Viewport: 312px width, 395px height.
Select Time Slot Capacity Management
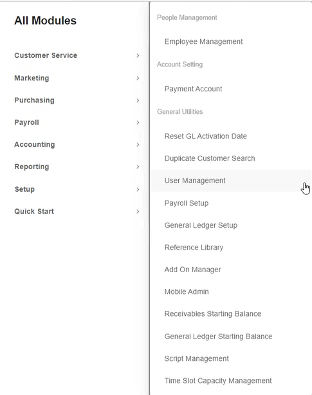(x=218, y=381)
